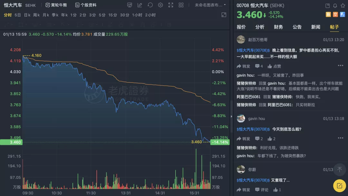The image size is (348, 196).
Task: Expand chart with diagonal arrows box icon
Action: pyautogui.click(x=224, y=15)
